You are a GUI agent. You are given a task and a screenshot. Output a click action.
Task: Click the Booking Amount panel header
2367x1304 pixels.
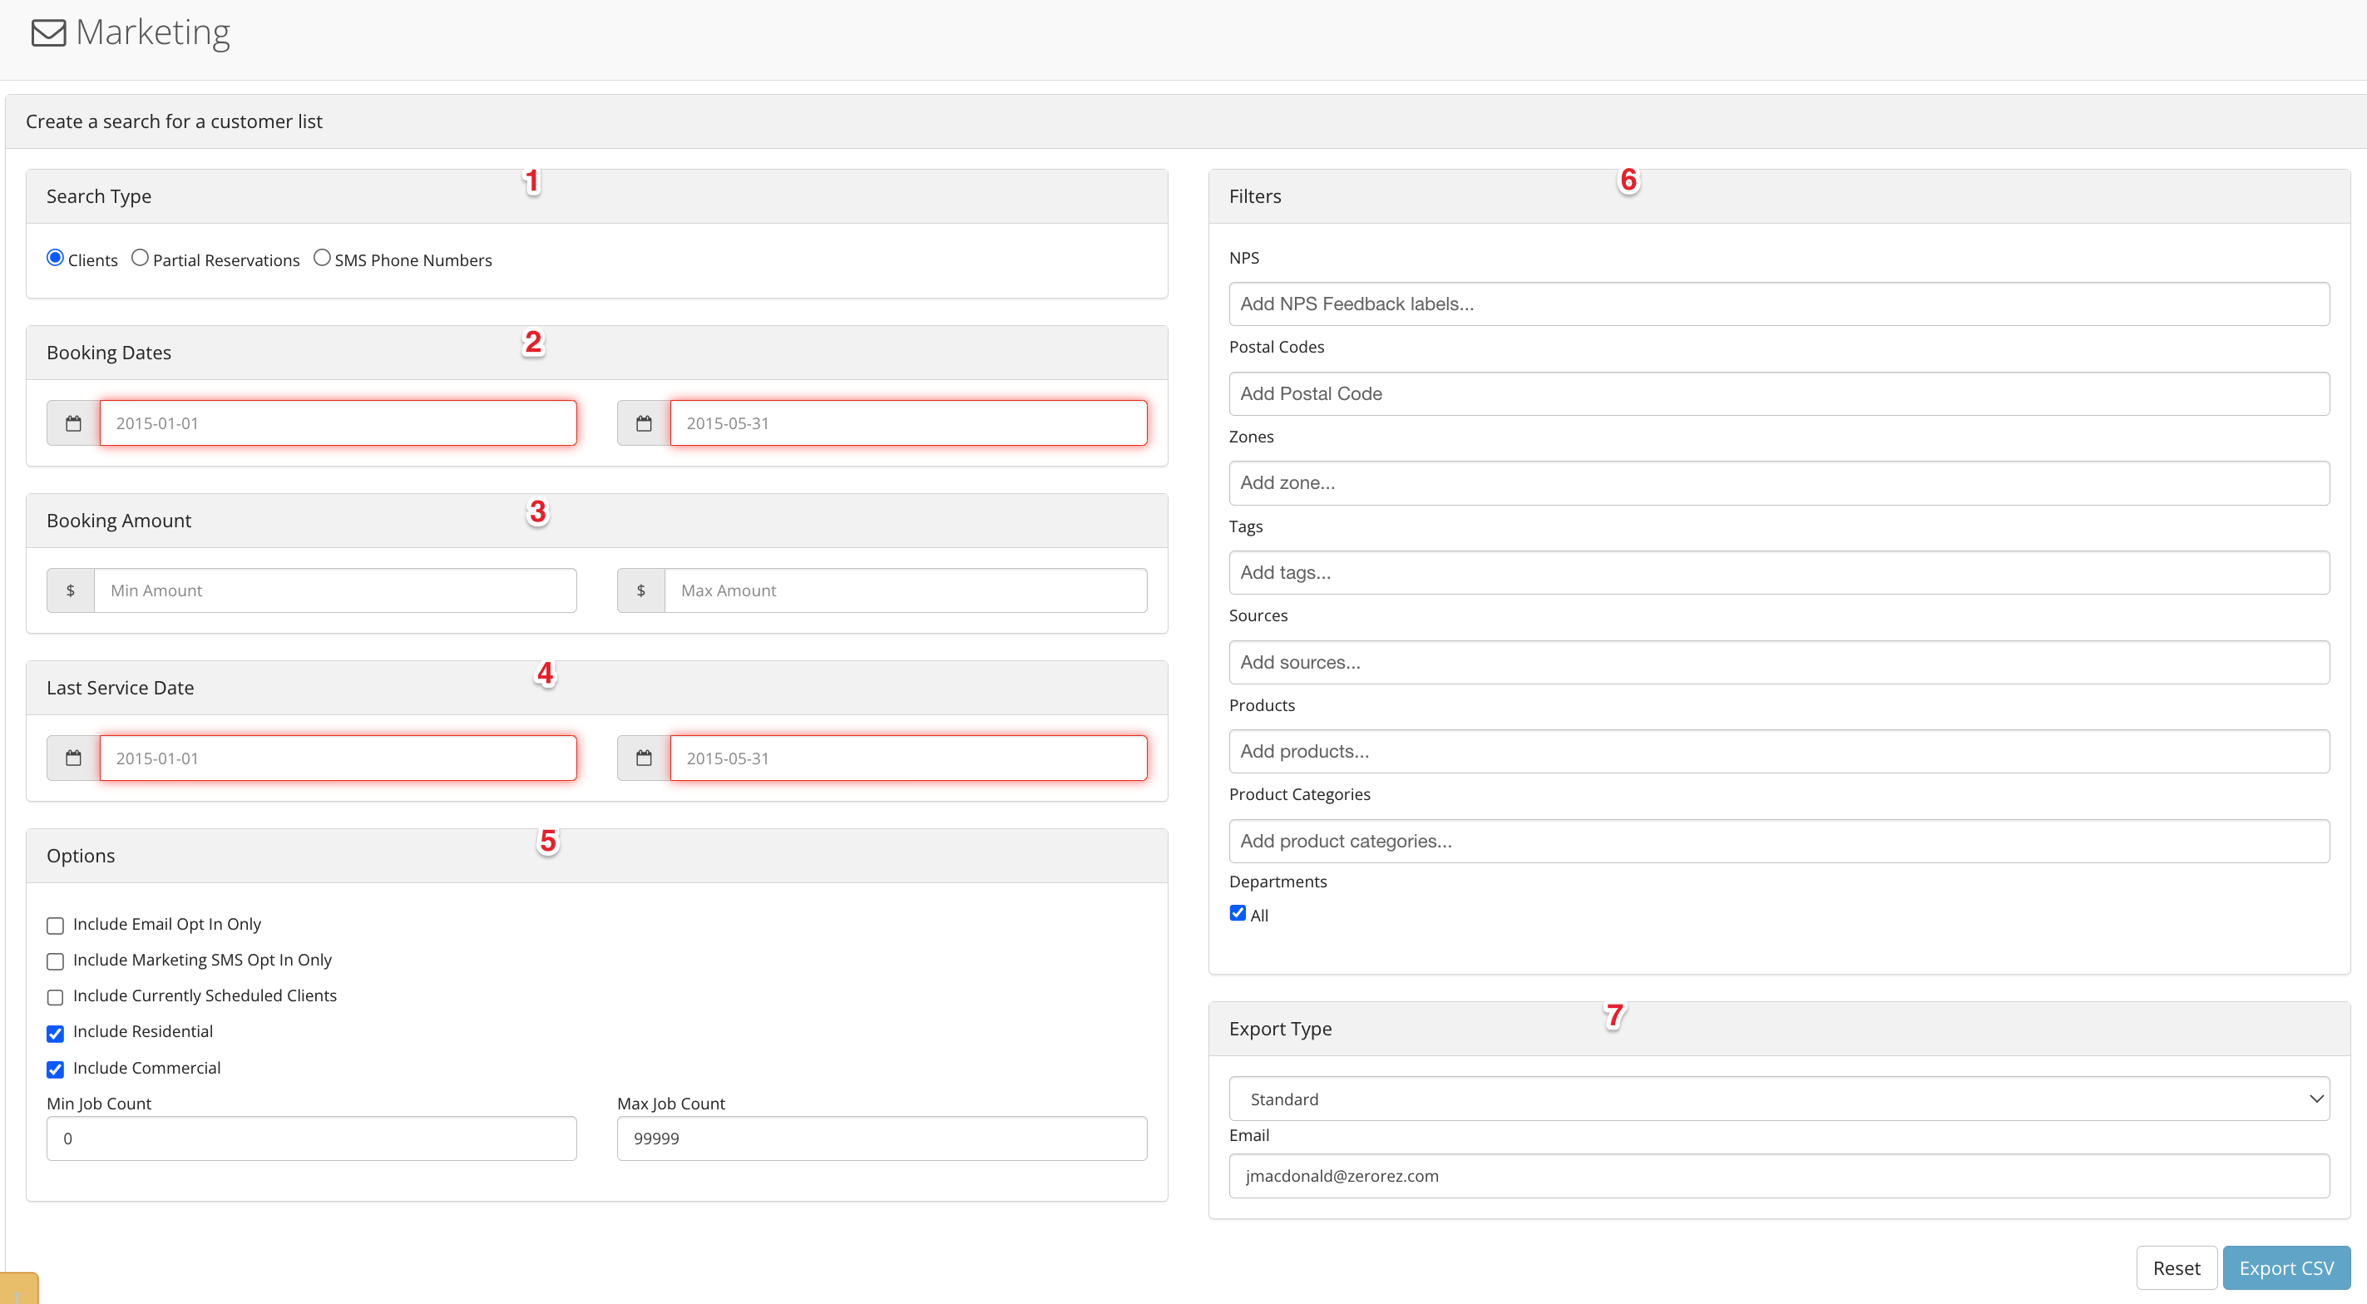(x=597, y=521)
